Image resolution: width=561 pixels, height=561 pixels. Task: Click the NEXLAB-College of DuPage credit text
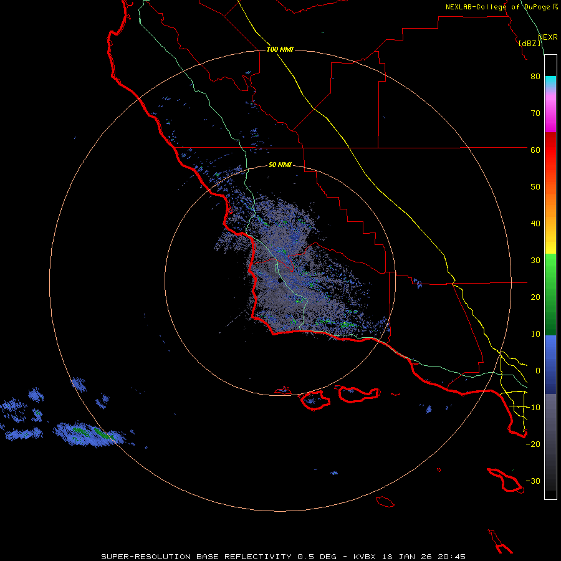[501, 7]
